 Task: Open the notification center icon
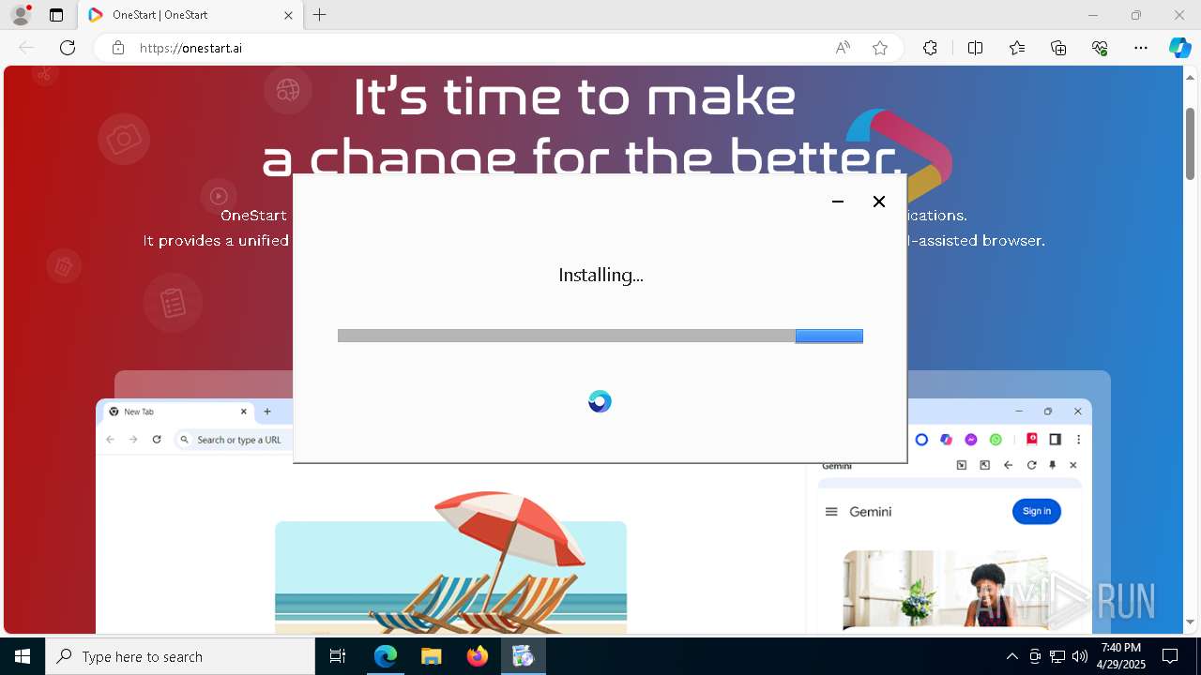click(x=1170, y=656)
